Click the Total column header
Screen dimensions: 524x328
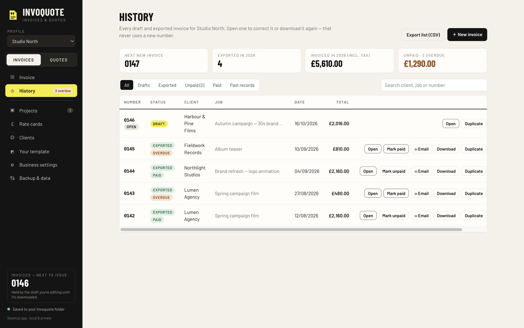point(342,102)
